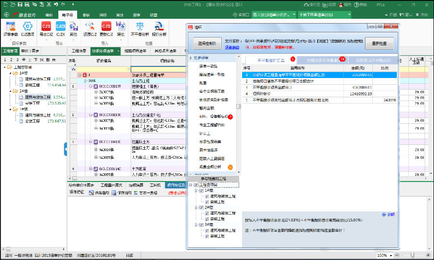Adjust the zoom slider in status bar
Screen dimensions: 434x260
tap(413, 255)
